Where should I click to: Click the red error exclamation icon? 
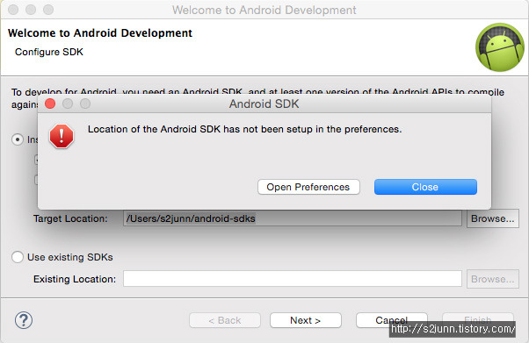pyautogui.click(x=62, y=136)
